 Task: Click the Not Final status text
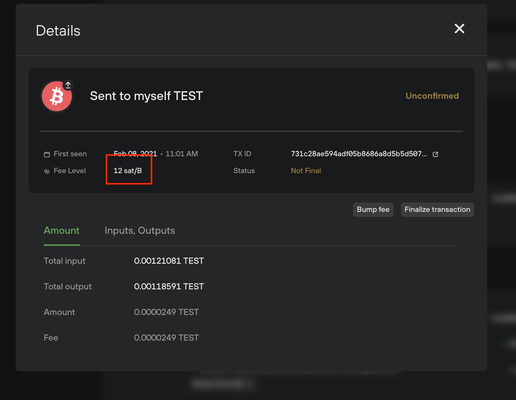pos(305,171)
